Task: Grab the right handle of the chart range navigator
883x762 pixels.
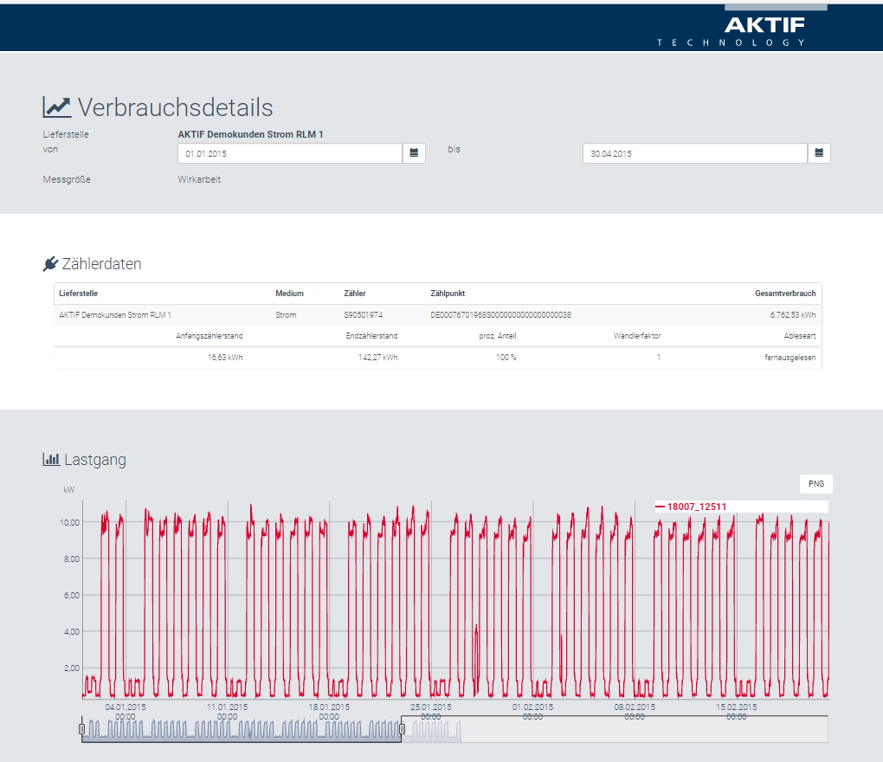Action: pyautogui.click(x=402, y=729)
